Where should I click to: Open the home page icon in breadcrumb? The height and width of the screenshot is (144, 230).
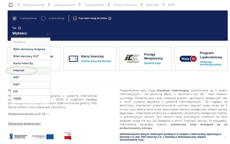click(10, 5)
